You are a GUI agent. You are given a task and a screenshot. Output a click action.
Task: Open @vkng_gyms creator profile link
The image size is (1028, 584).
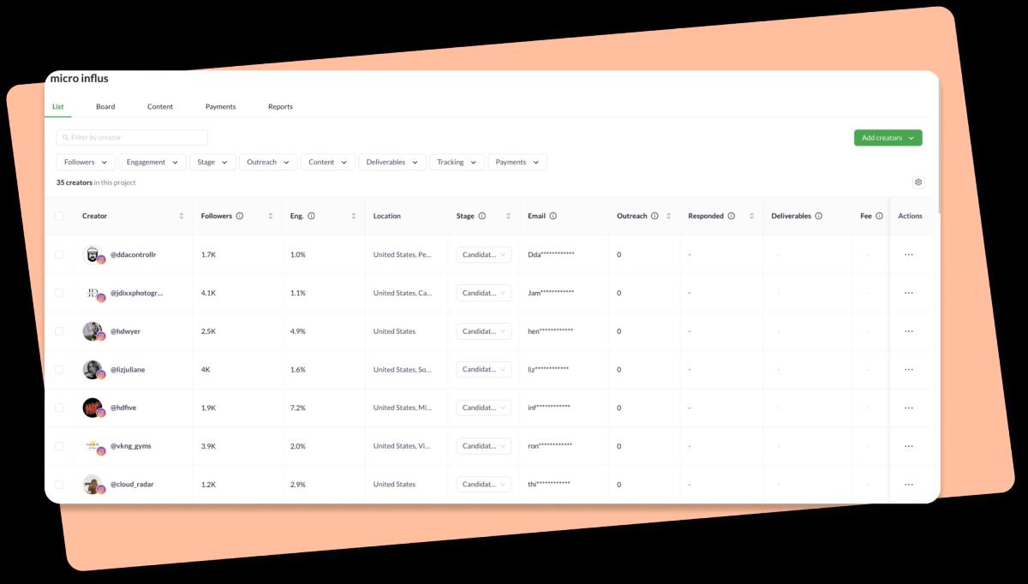(130, 446)
